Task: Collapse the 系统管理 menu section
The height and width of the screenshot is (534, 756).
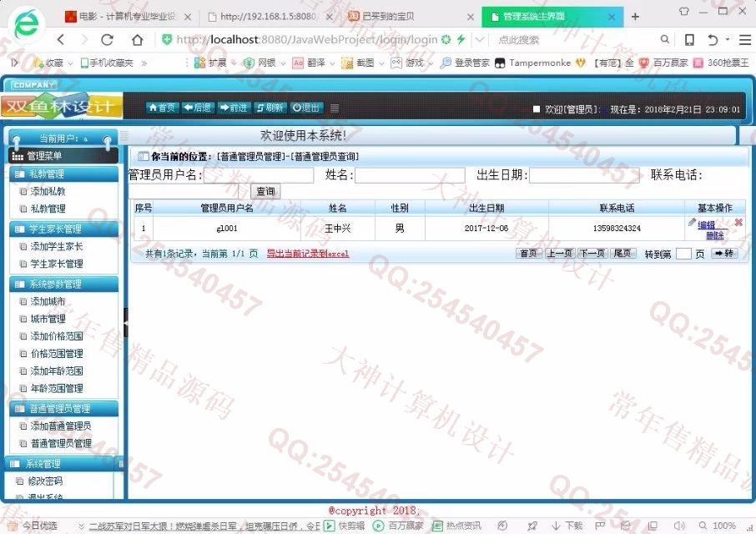Action: pos(63,464)
